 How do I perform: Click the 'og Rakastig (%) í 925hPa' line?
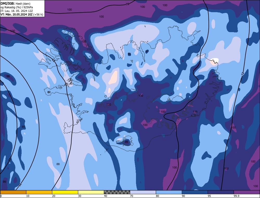coord(17,7)
